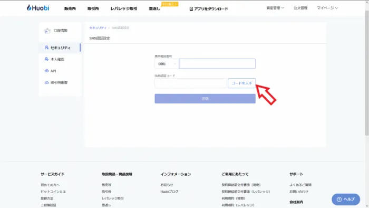Open レバレッジ取引 in the top navigation
The height and width of the screenshot is (208, 369).
tap(124, 8)
